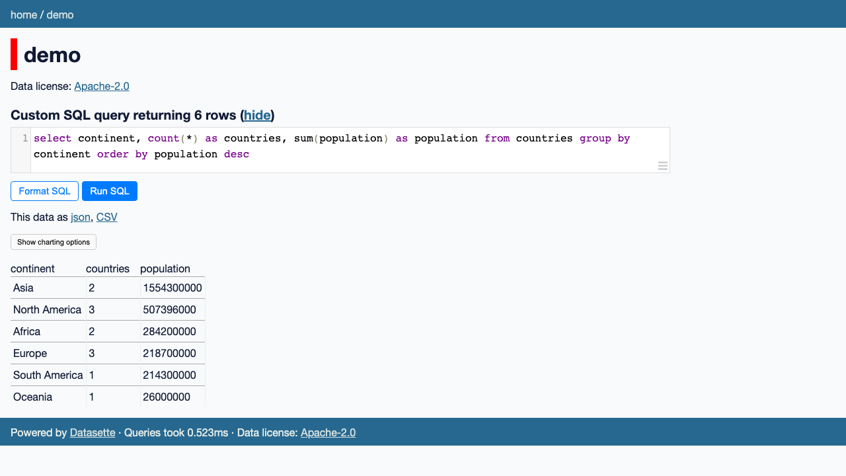Select the Oceania cell

[48, 397]
